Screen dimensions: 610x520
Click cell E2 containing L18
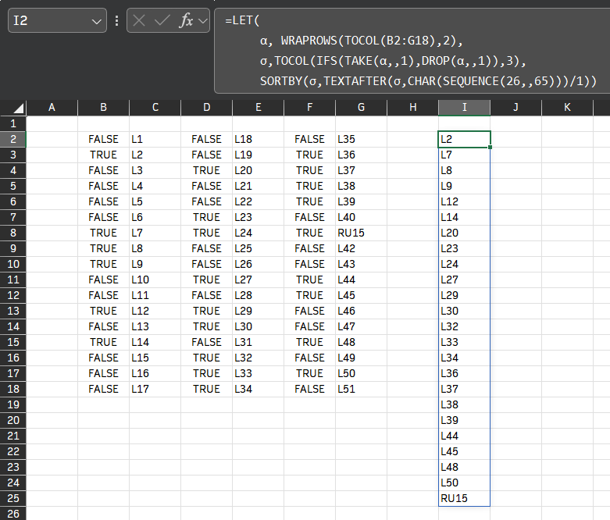coord(259,139)
